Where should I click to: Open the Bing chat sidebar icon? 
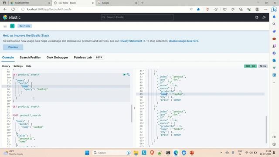click(x=274, y=9)
